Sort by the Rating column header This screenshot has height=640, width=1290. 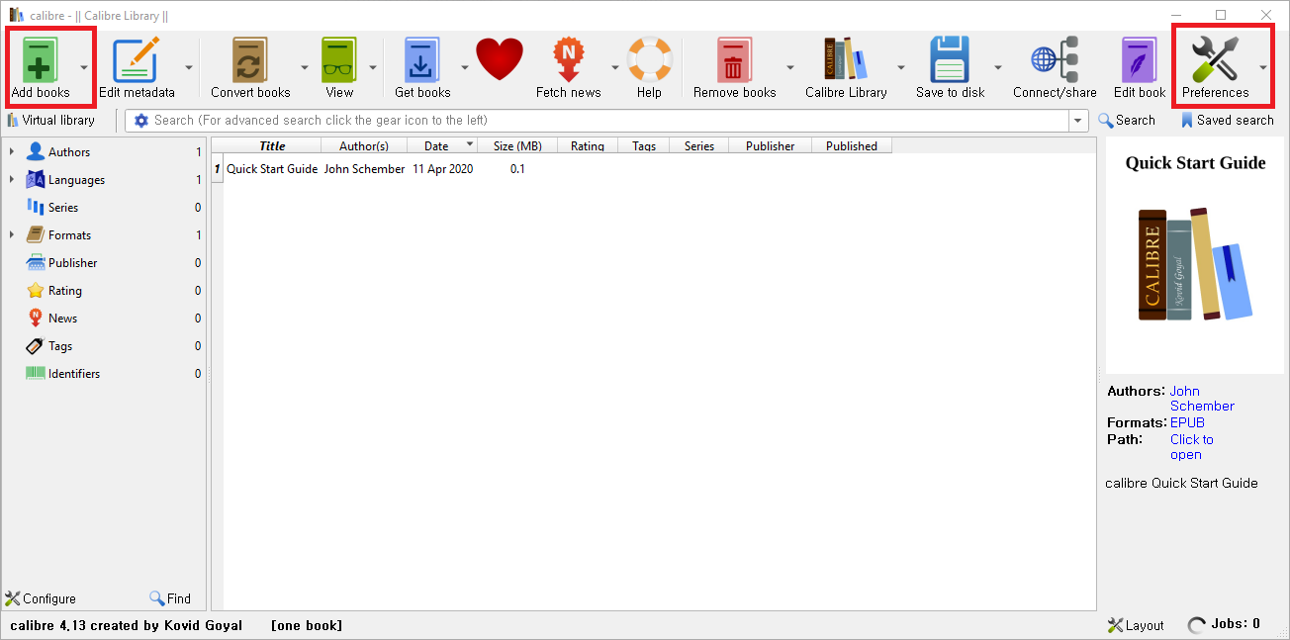(x=588, y=145)
